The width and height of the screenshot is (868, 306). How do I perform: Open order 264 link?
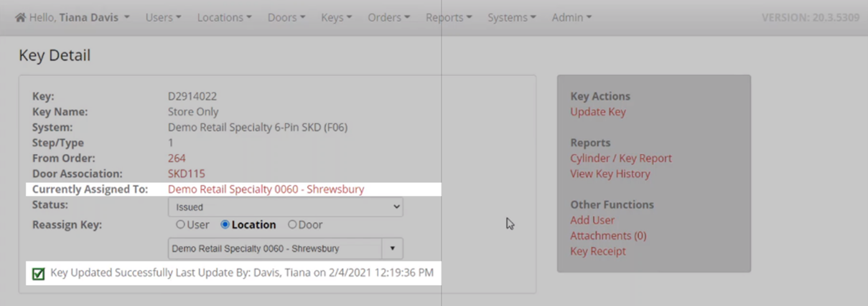(x=177, y=158)
